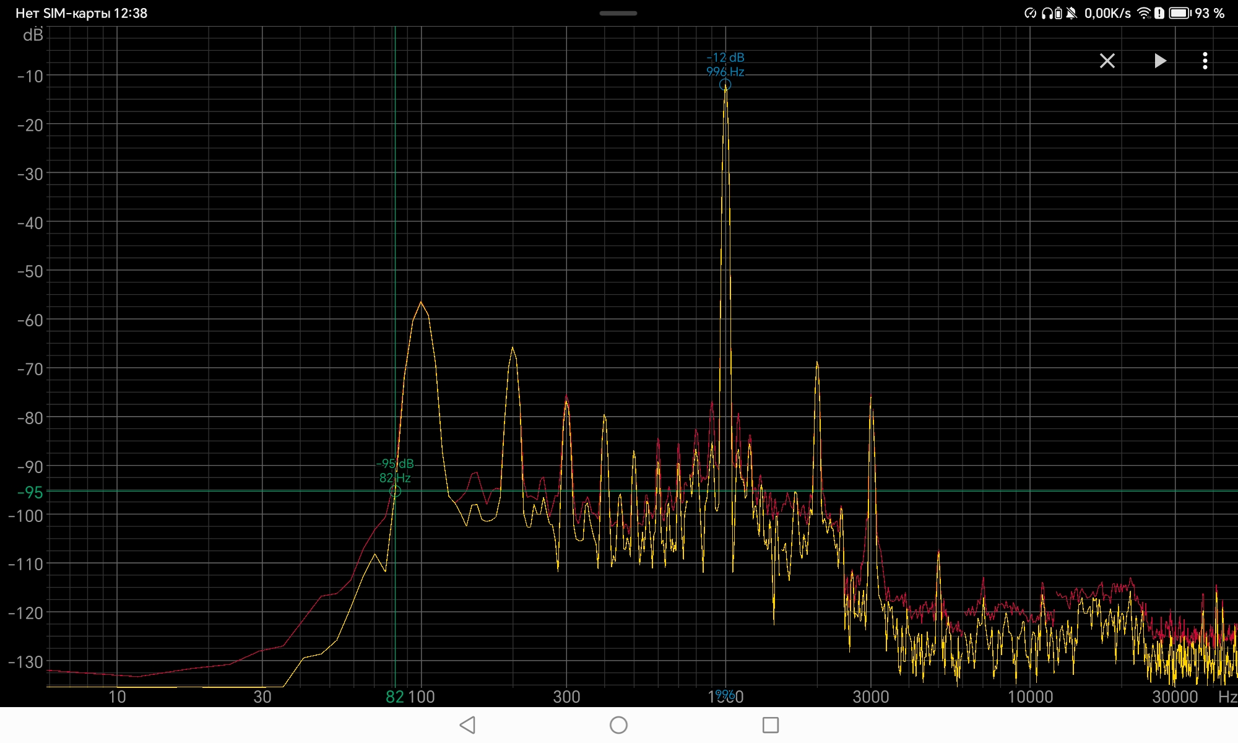
Task: Tap the top drag handle pill
Action: [x=618, y=13]
